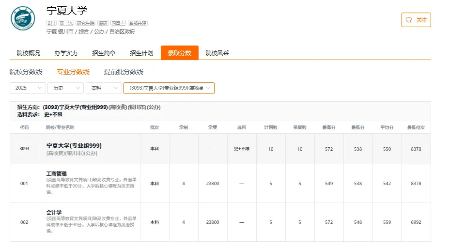Open the 招生简章 tab

pos(104,53)
